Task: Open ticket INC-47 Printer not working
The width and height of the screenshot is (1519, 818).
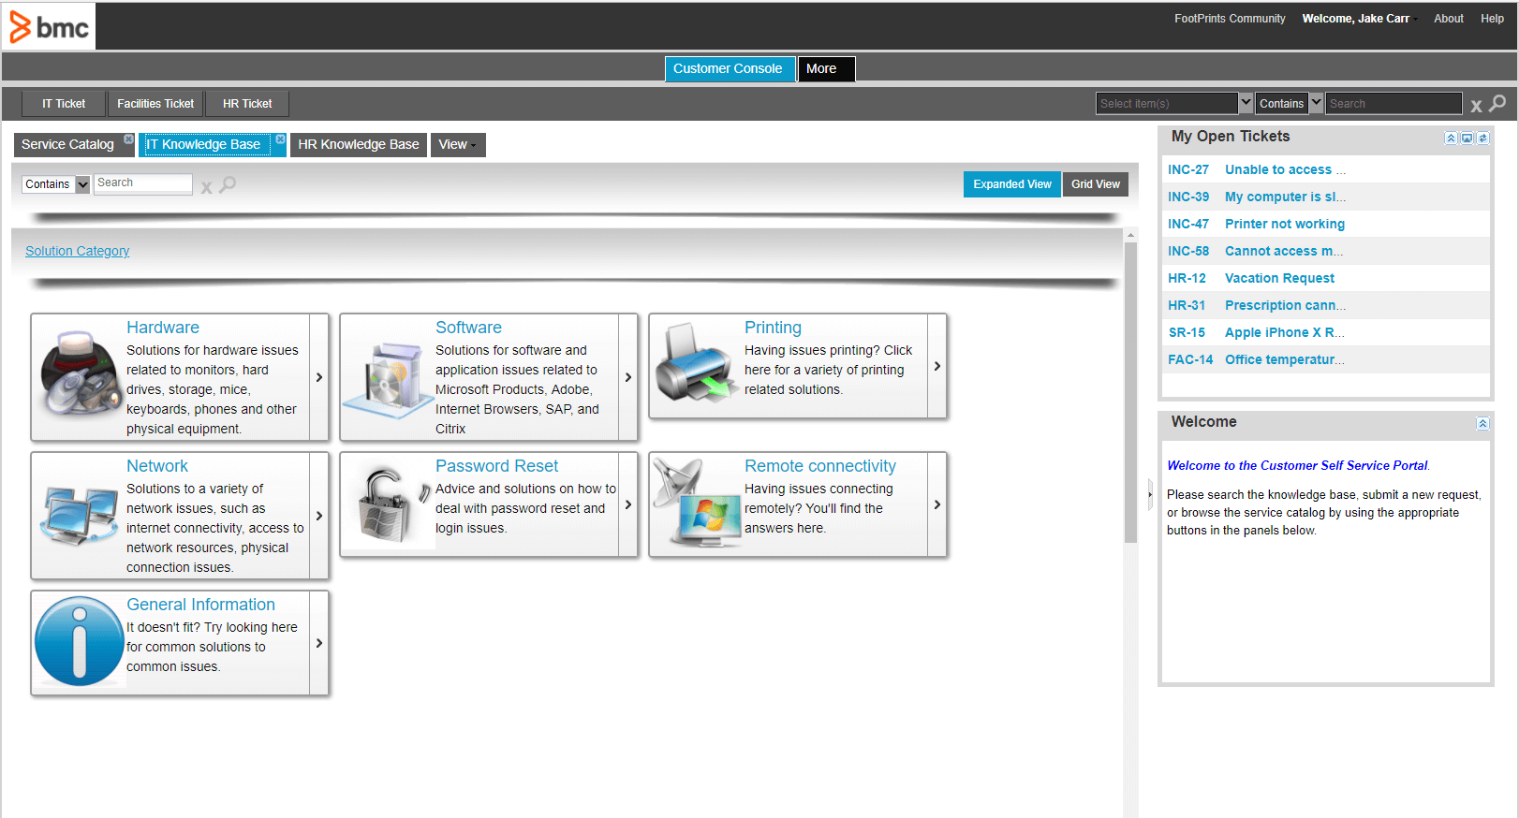Action: pos(1284,225)
